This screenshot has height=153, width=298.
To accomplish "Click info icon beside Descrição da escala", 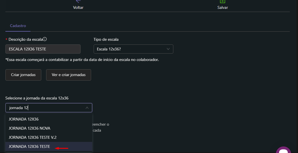I will click(x=45, y=39).
